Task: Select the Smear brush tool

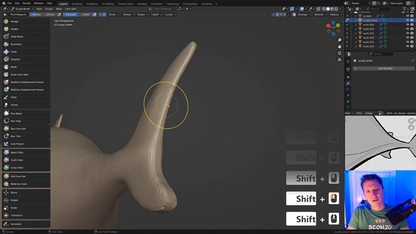Action: coord(26,105)
